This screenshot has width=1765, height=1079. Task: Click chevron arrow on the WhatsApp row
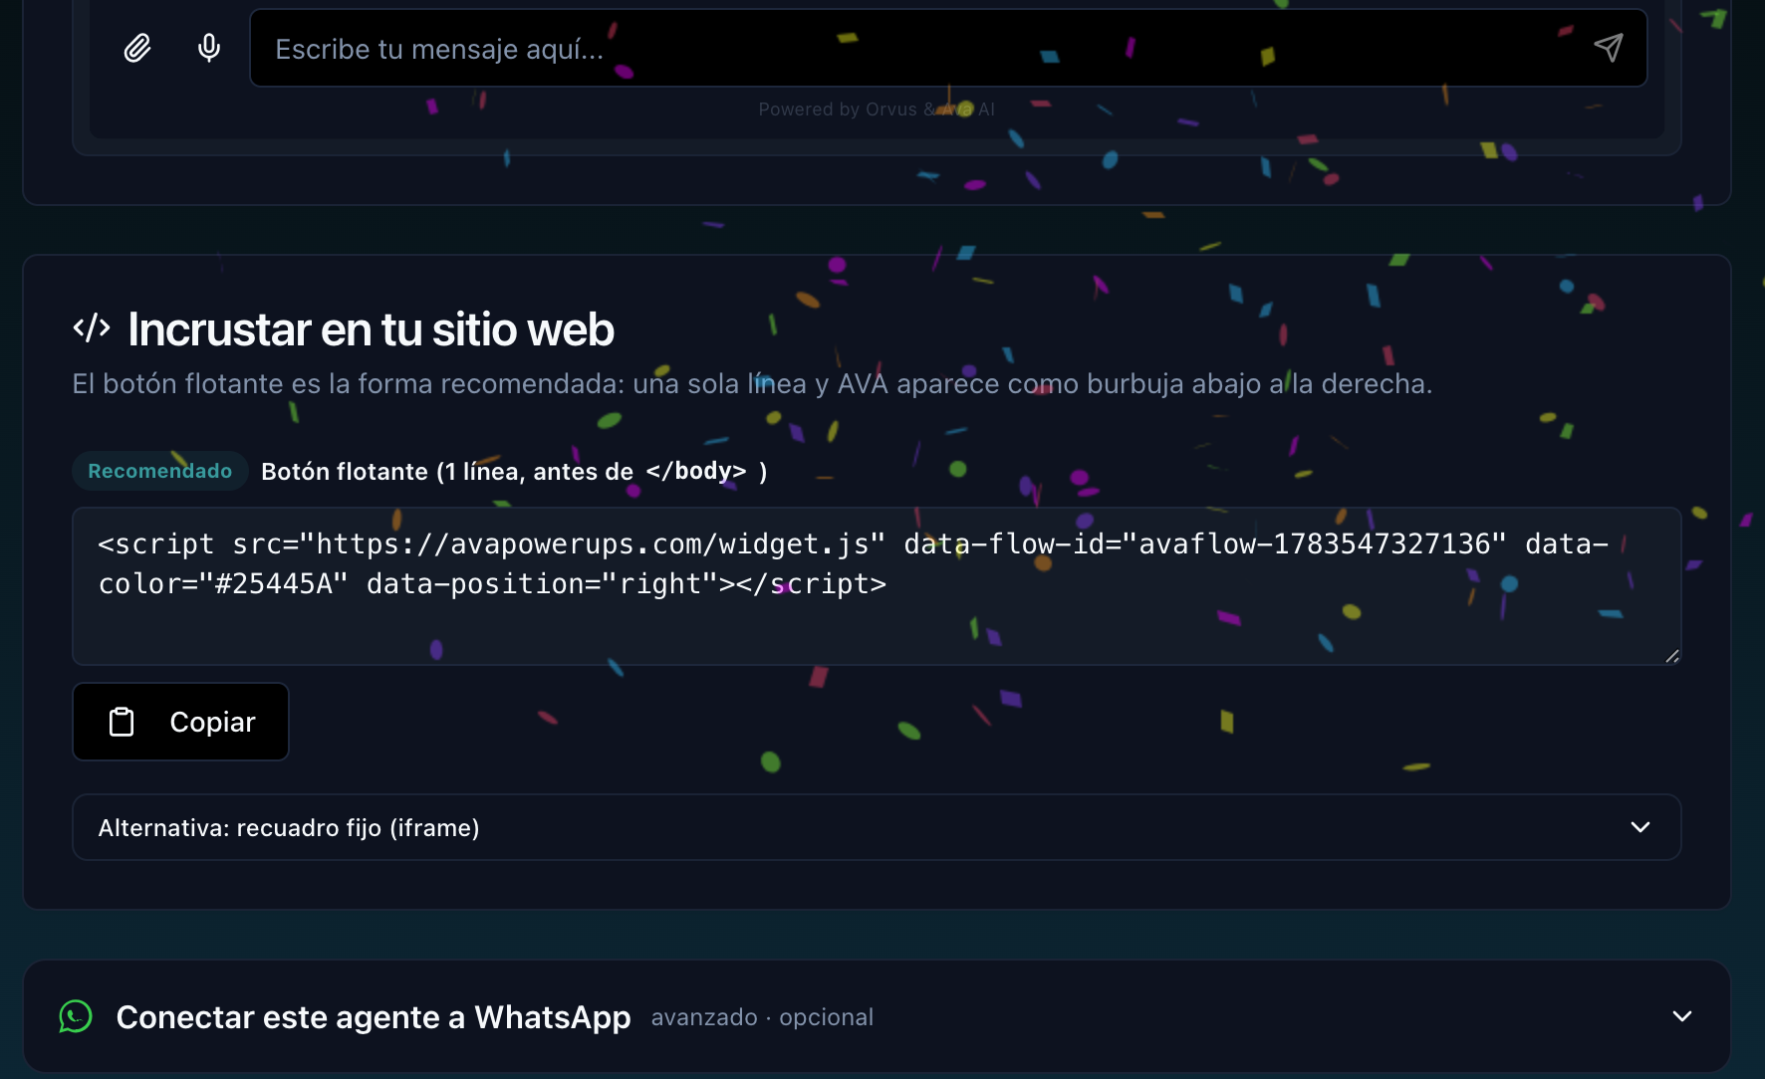pos(1682,1016)
